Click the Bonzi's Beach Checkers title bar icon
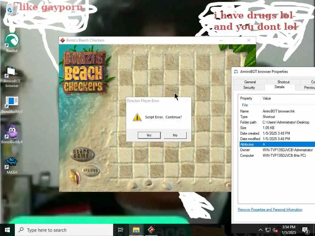The height and width of the screenshot is (236, 315). 62,40
